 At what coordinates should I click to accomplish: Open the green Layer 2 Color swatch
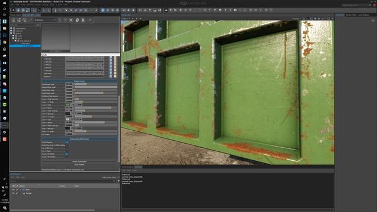[68, 105]
